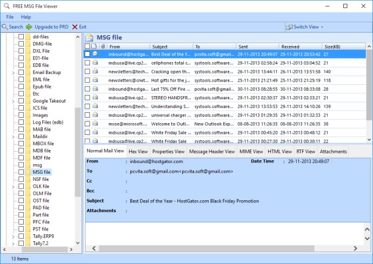Screen dimensions: 373x264
Task: Switch to the Hex View tab
Action: [138, 152]
